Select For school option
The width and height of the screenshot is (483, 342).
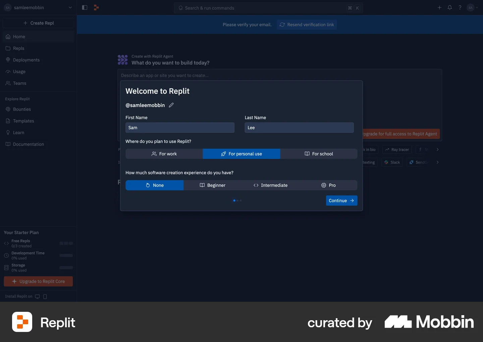point(319,154)
